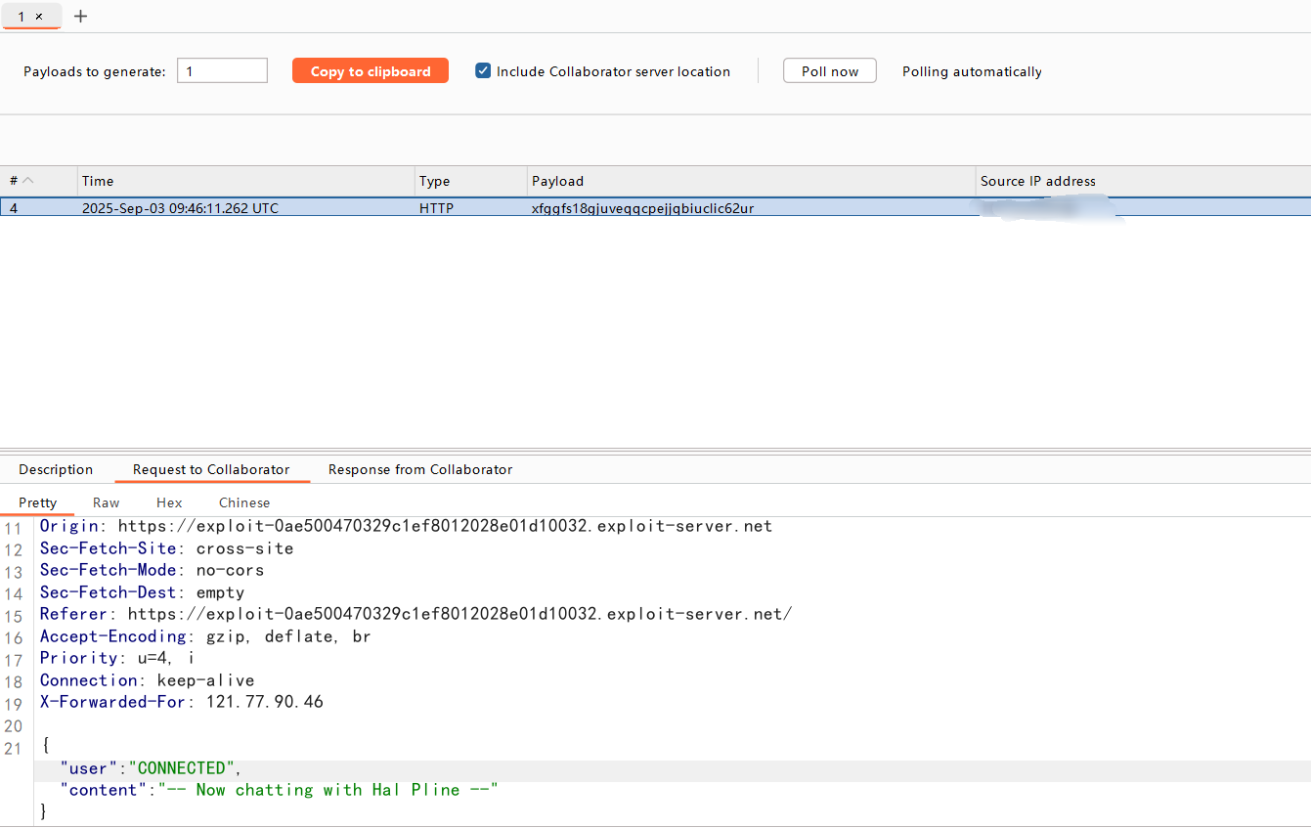Switch to the Raw view tab
This screenshot has height=828, width=1311.
point(106,502)
